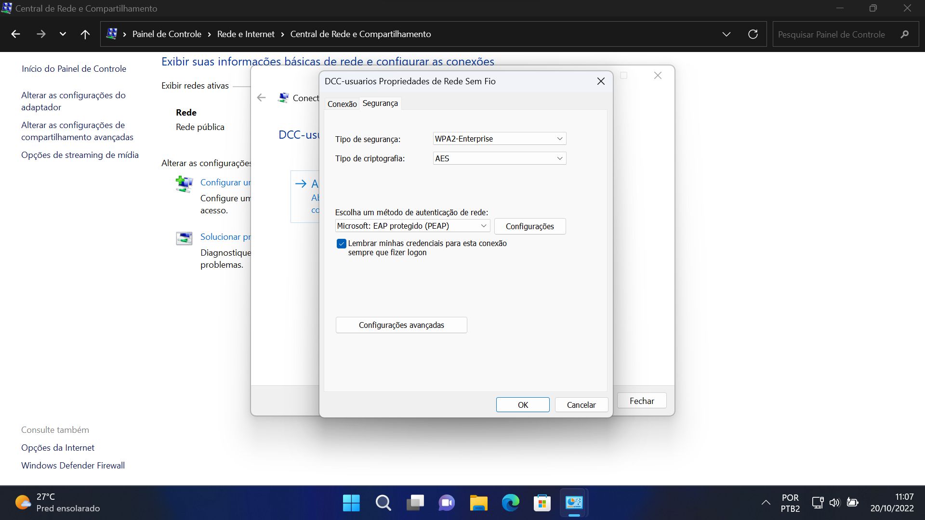Open the recent locations chevron
This screenshot has height=520, width=925.
[x=63, y=34]
